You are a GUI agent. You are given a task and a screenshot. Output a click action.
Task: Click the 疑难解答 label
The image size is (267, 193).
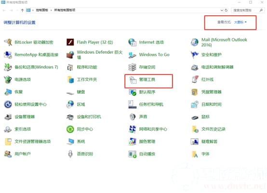[x=209, y=142]
